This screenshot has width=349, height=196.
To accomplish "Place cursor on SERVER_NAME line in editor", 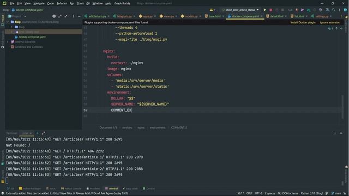I will [140, 104].
